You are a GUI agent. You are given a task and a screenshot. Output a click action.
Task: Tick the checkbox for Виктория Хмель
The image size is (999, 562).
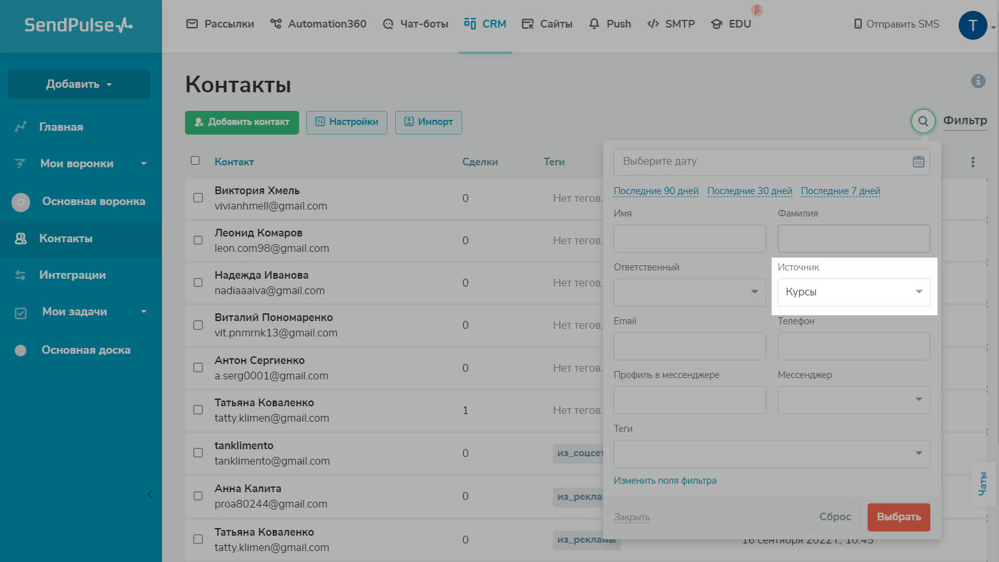[x=198, y=198]
